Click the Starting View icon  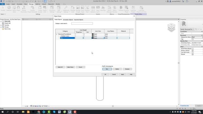(x=87, y=9)
